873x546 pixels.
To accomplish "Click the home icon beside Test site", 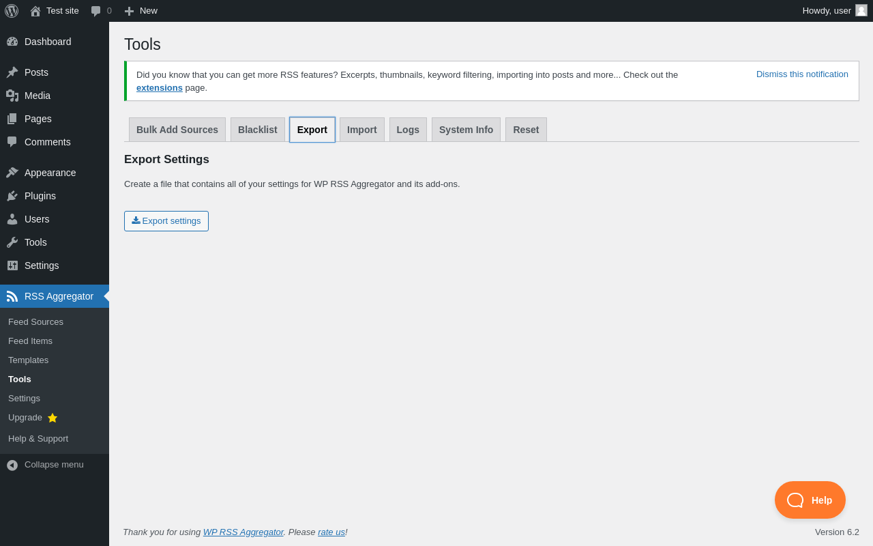I will (35, 11).
